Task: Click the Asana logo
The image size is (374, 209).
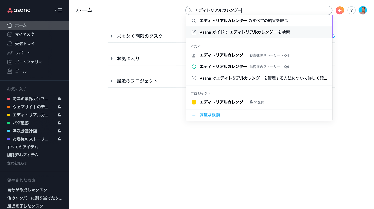Action: (x=19, y=10)
